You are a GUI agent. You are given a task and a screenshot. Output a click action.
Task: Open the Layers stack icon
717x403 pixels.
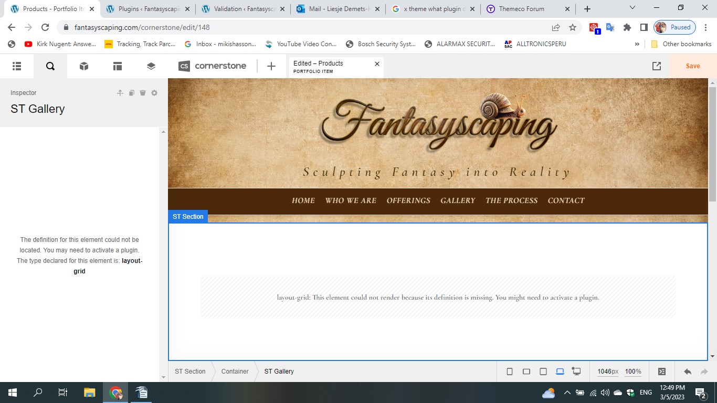(x=151, y=66)
